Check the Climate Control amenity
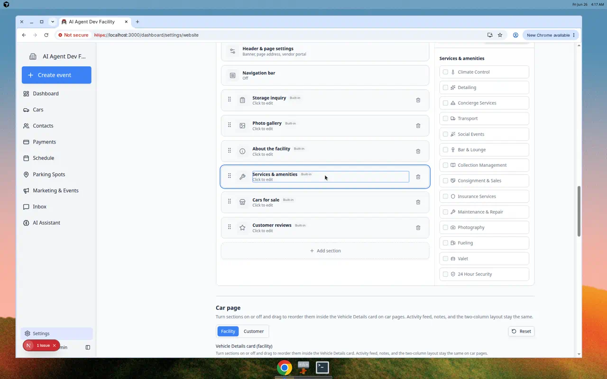 [x=445, y=72]
